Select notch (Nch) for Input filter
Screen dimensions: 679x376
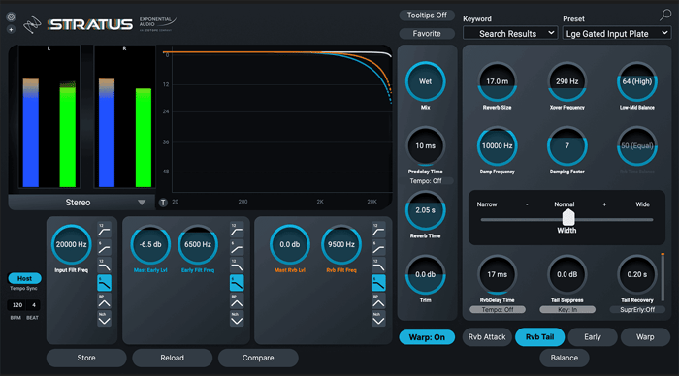click(x=104, y=319)
